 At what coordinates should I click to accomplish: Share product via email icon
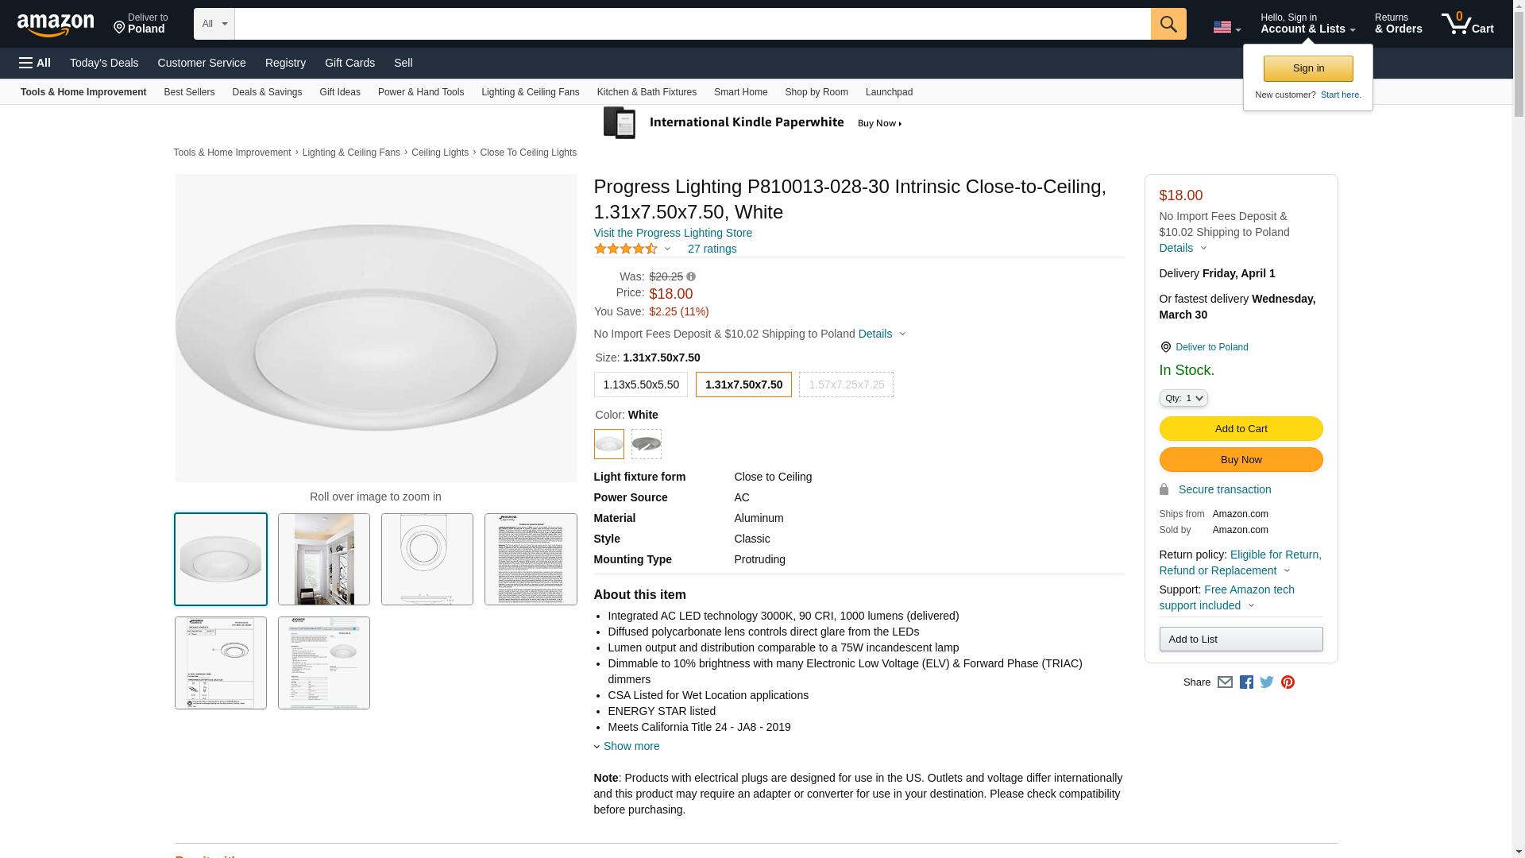point(1225,682)
